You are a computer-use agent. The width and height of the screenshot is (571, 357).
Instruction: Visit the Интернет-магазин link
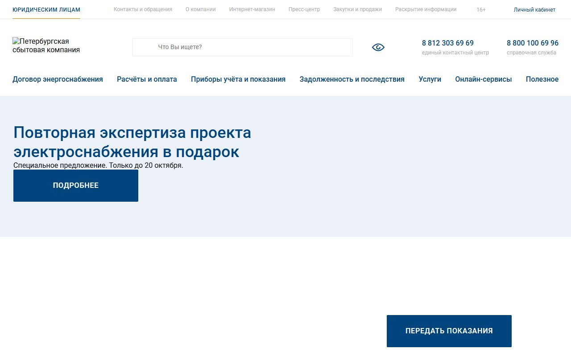252,9
